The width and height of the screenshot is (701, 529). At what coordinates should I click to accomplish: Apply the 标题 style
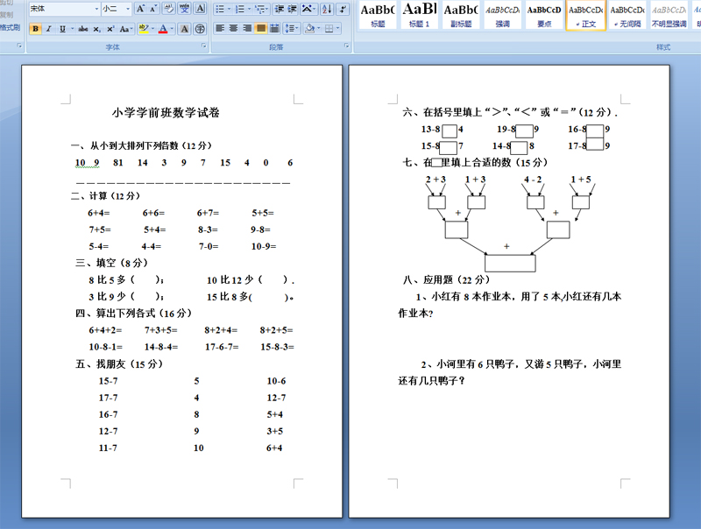(x=378, y=15)
